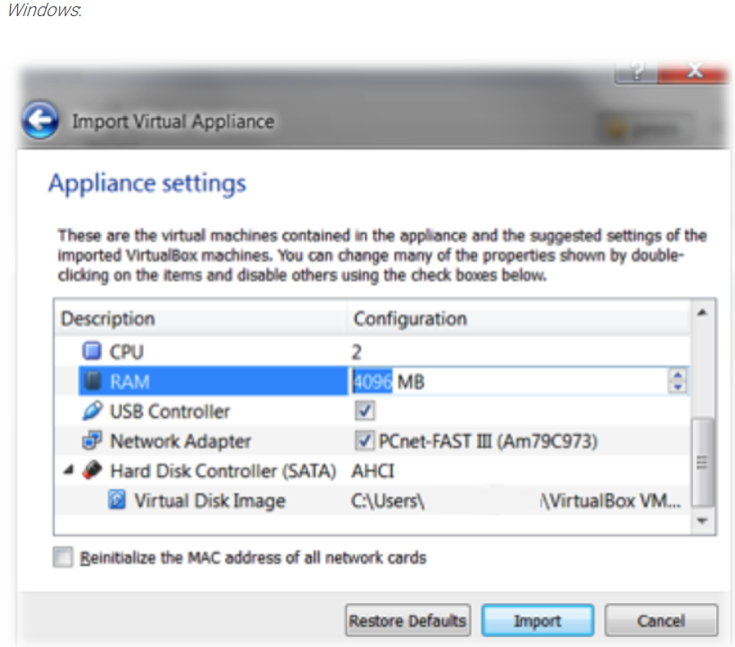The image size is (735, 647).
Task: Click the Virtual Disk Image icon
Action: 117,501
